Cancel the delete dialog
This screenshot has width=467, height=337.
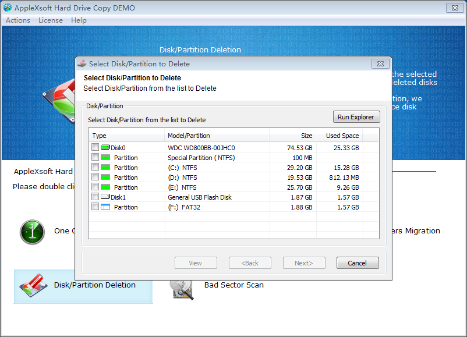pos(358,263)
